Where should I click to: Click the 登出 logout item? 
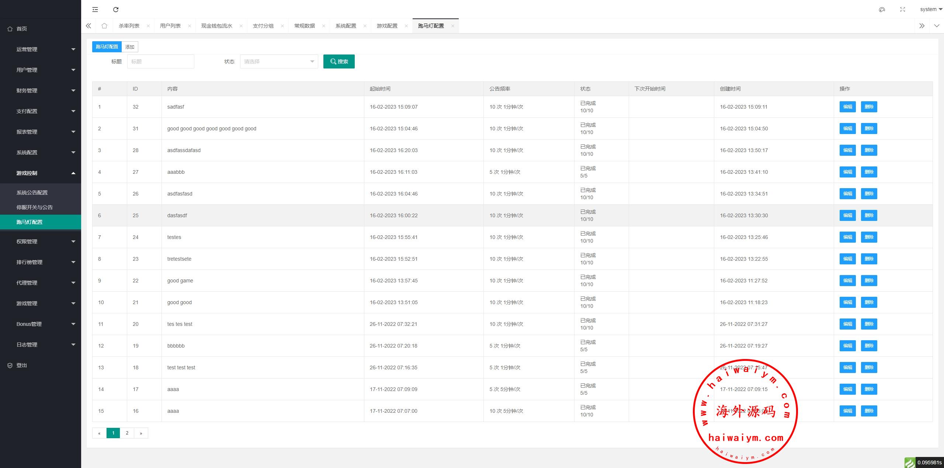coord(22,365)
